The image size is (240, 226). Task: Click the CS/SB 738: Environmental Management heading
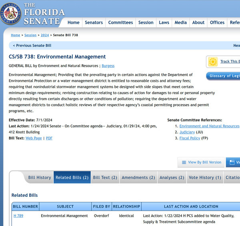click(57, 57)
